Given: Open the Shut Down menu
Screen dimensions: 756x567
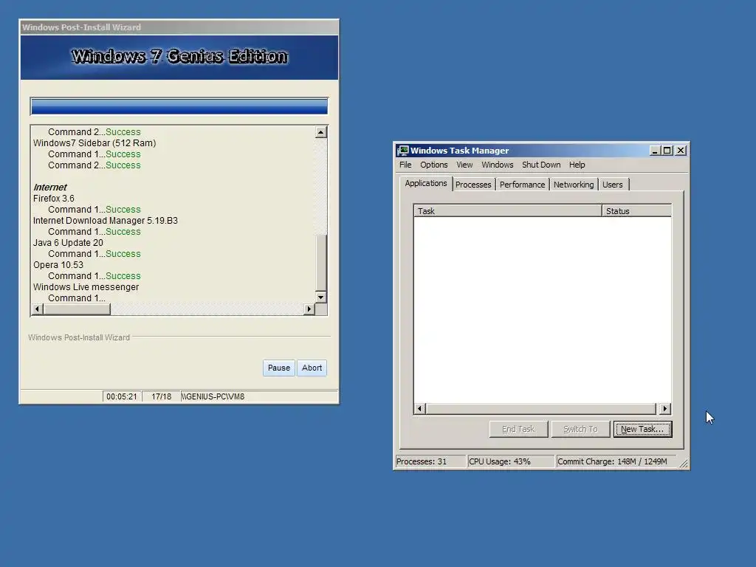Looking at the screenshot, I should [x=541, y=165].
